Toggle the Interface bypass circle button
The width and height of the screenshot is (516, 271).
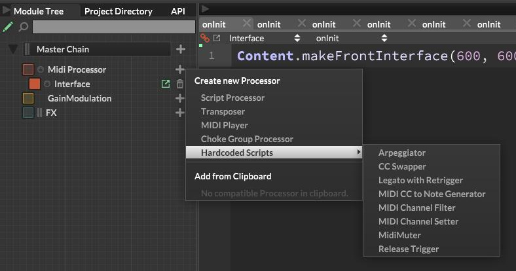(47, 84)
